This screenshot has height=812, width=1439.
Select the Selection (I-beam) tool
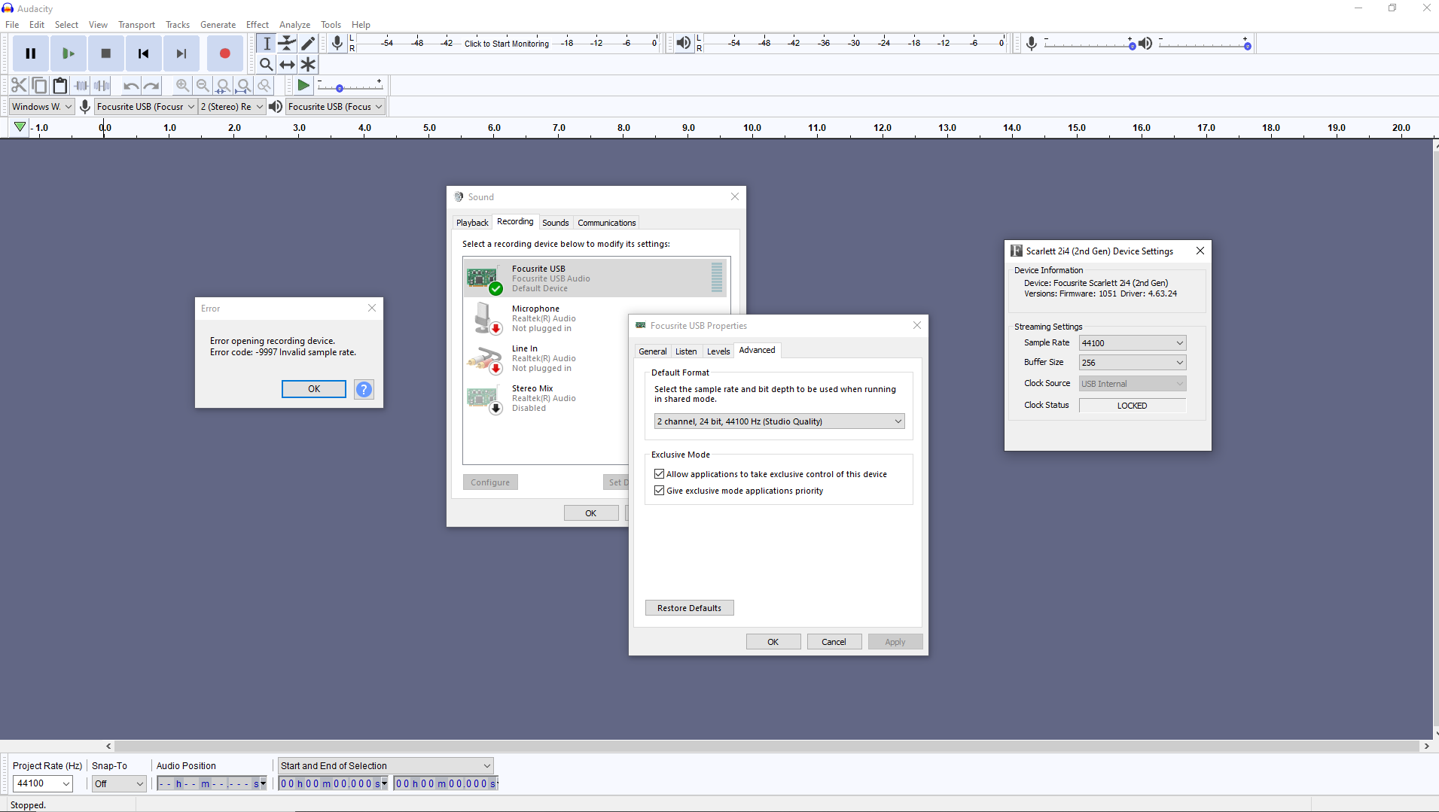tap(267, 44)
